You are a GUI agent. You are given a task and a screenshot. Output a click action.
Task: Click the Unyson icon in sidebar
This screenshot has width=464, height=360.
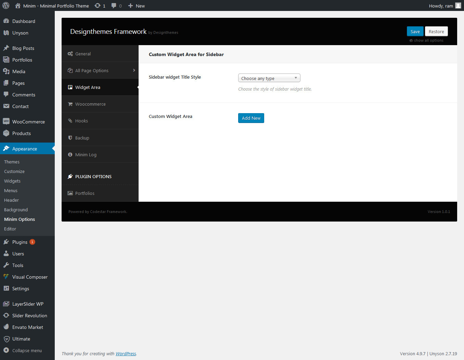6,33
